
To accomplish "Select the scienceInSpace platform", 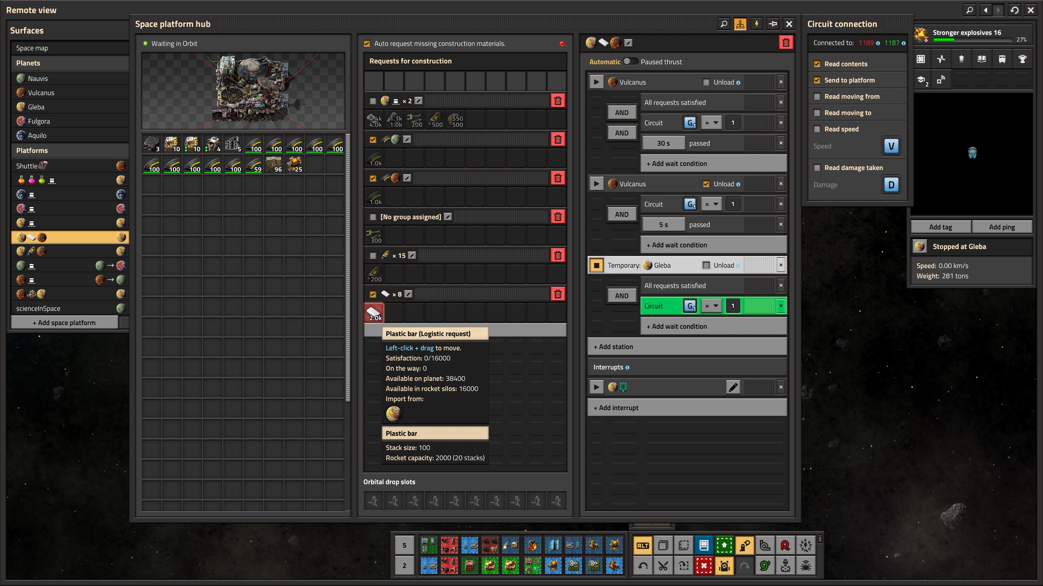I will [x=70, y=308].
